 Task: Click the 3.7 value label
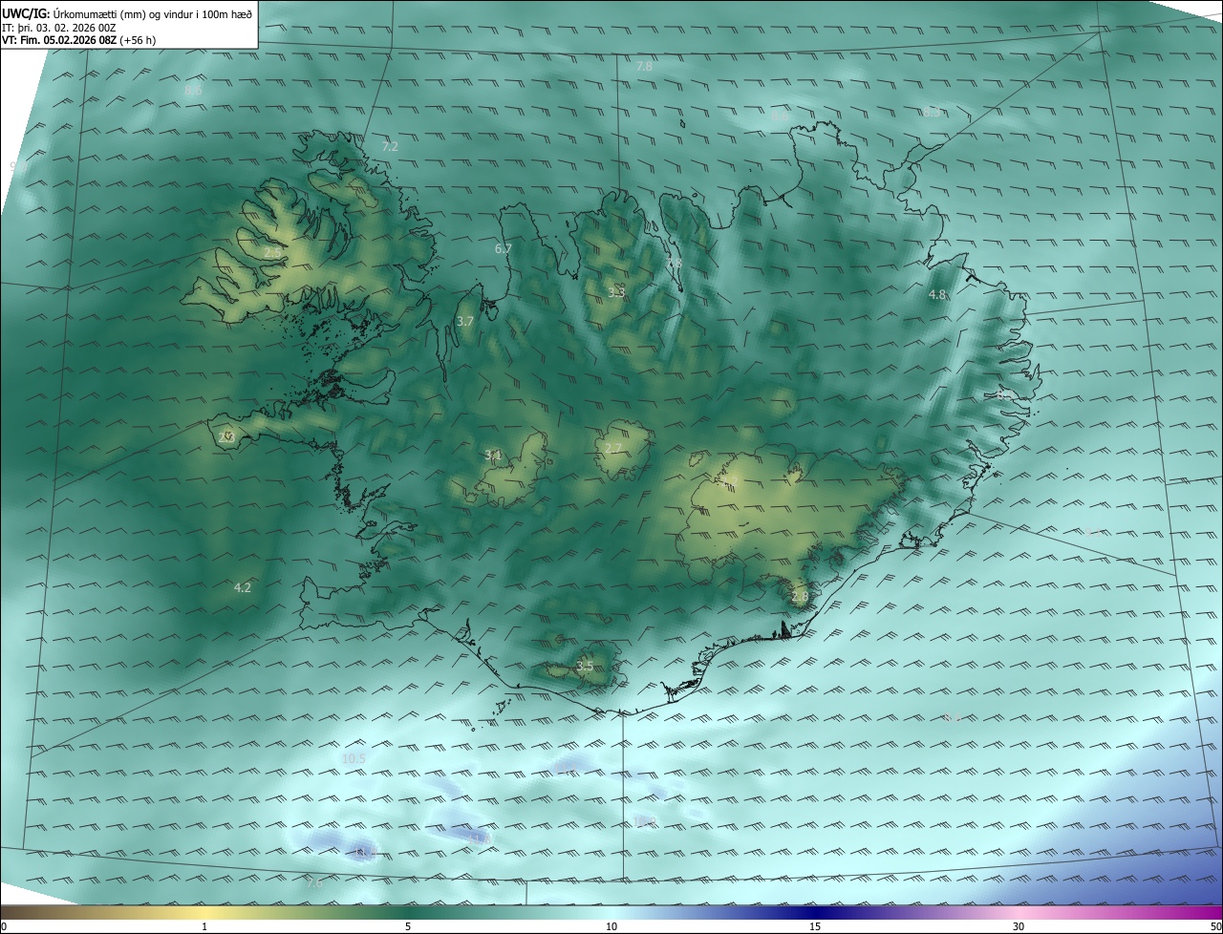tap(465, 322)
